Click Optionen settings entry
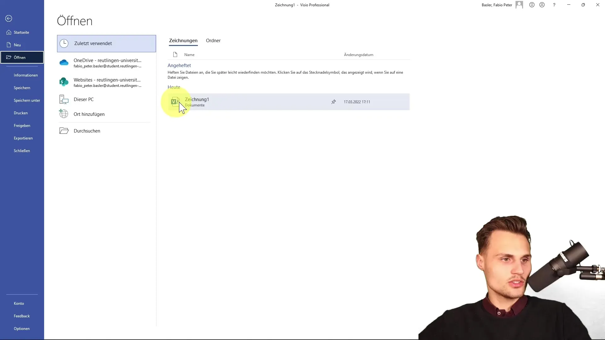605x340 pixels. (22, 328)
